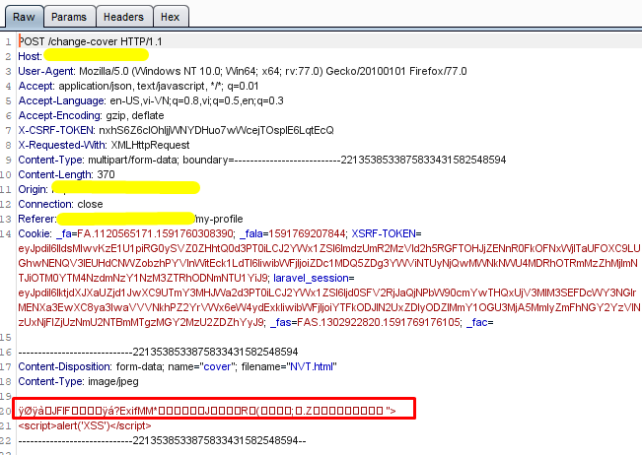Click the _fac cookie name
The image size is (642, 455).
pos(477,322)
